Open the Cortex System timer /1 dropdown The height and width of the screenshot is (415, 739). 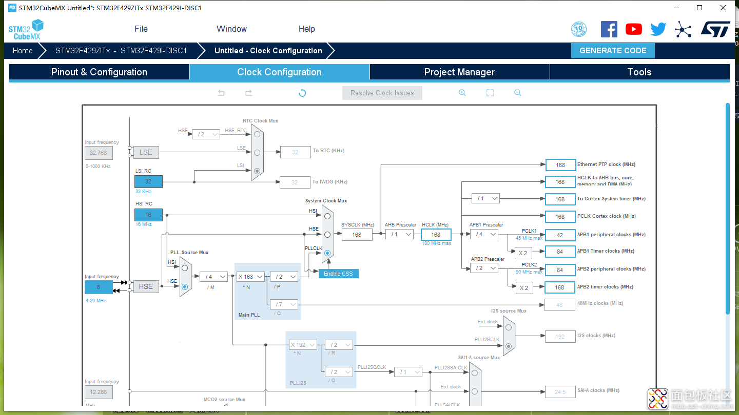tap(485, 198)
